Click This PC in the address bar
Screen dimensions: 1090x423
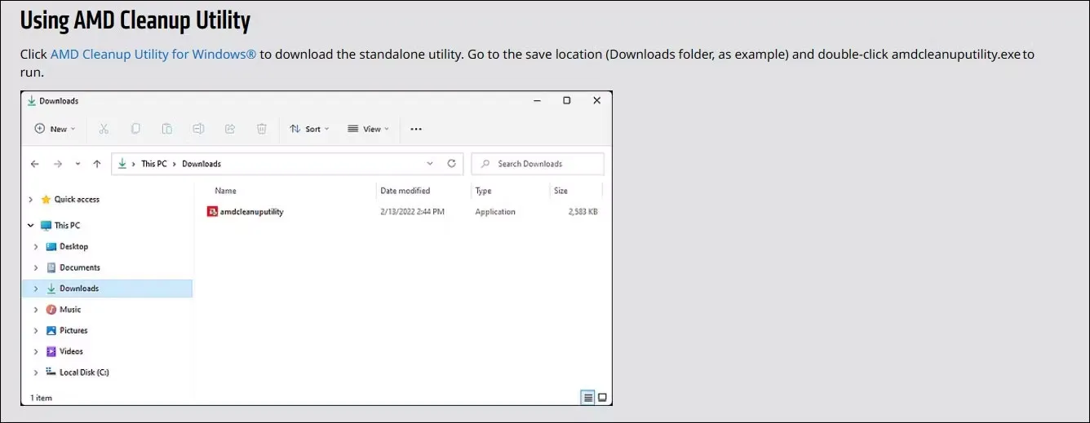[153, 164]
